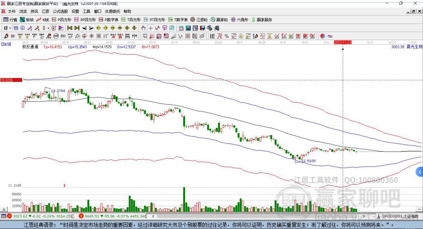Viewport: 423px width, 229px height.
Task: Jump to last bar icon
Action: (x=77, y=28)
